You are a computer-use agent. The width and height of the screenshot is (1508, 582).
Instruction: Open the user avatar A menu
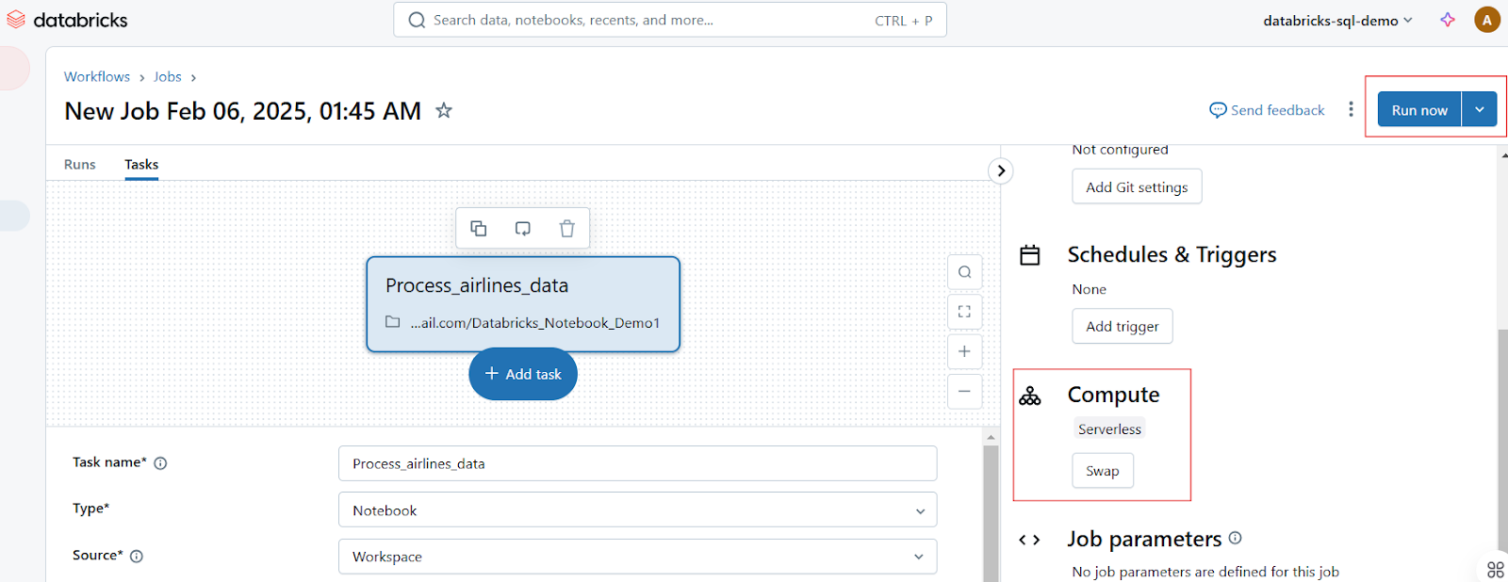(x=1487, y=20)
